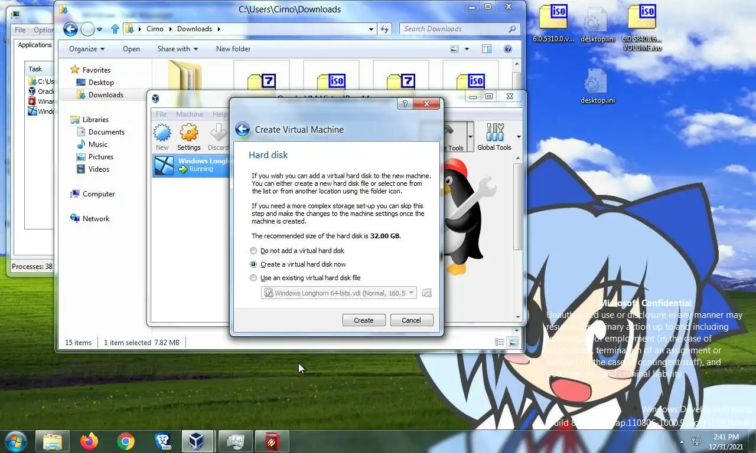The image size is (756, 453).
Task: Open recent locations arrow beside Forward button
Action: click(x=99, y=29)
